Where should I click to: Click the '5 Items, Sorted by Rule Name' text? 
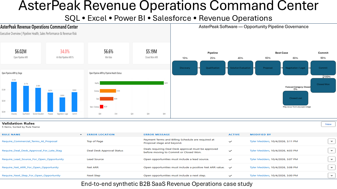[21, 127]
